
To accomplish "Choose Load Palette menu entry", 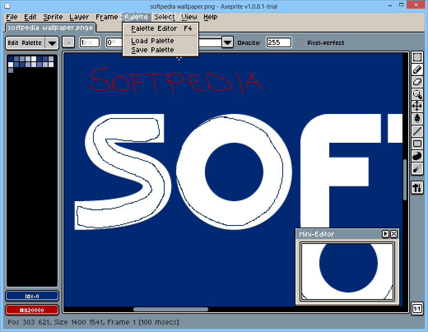I will 161,41.
